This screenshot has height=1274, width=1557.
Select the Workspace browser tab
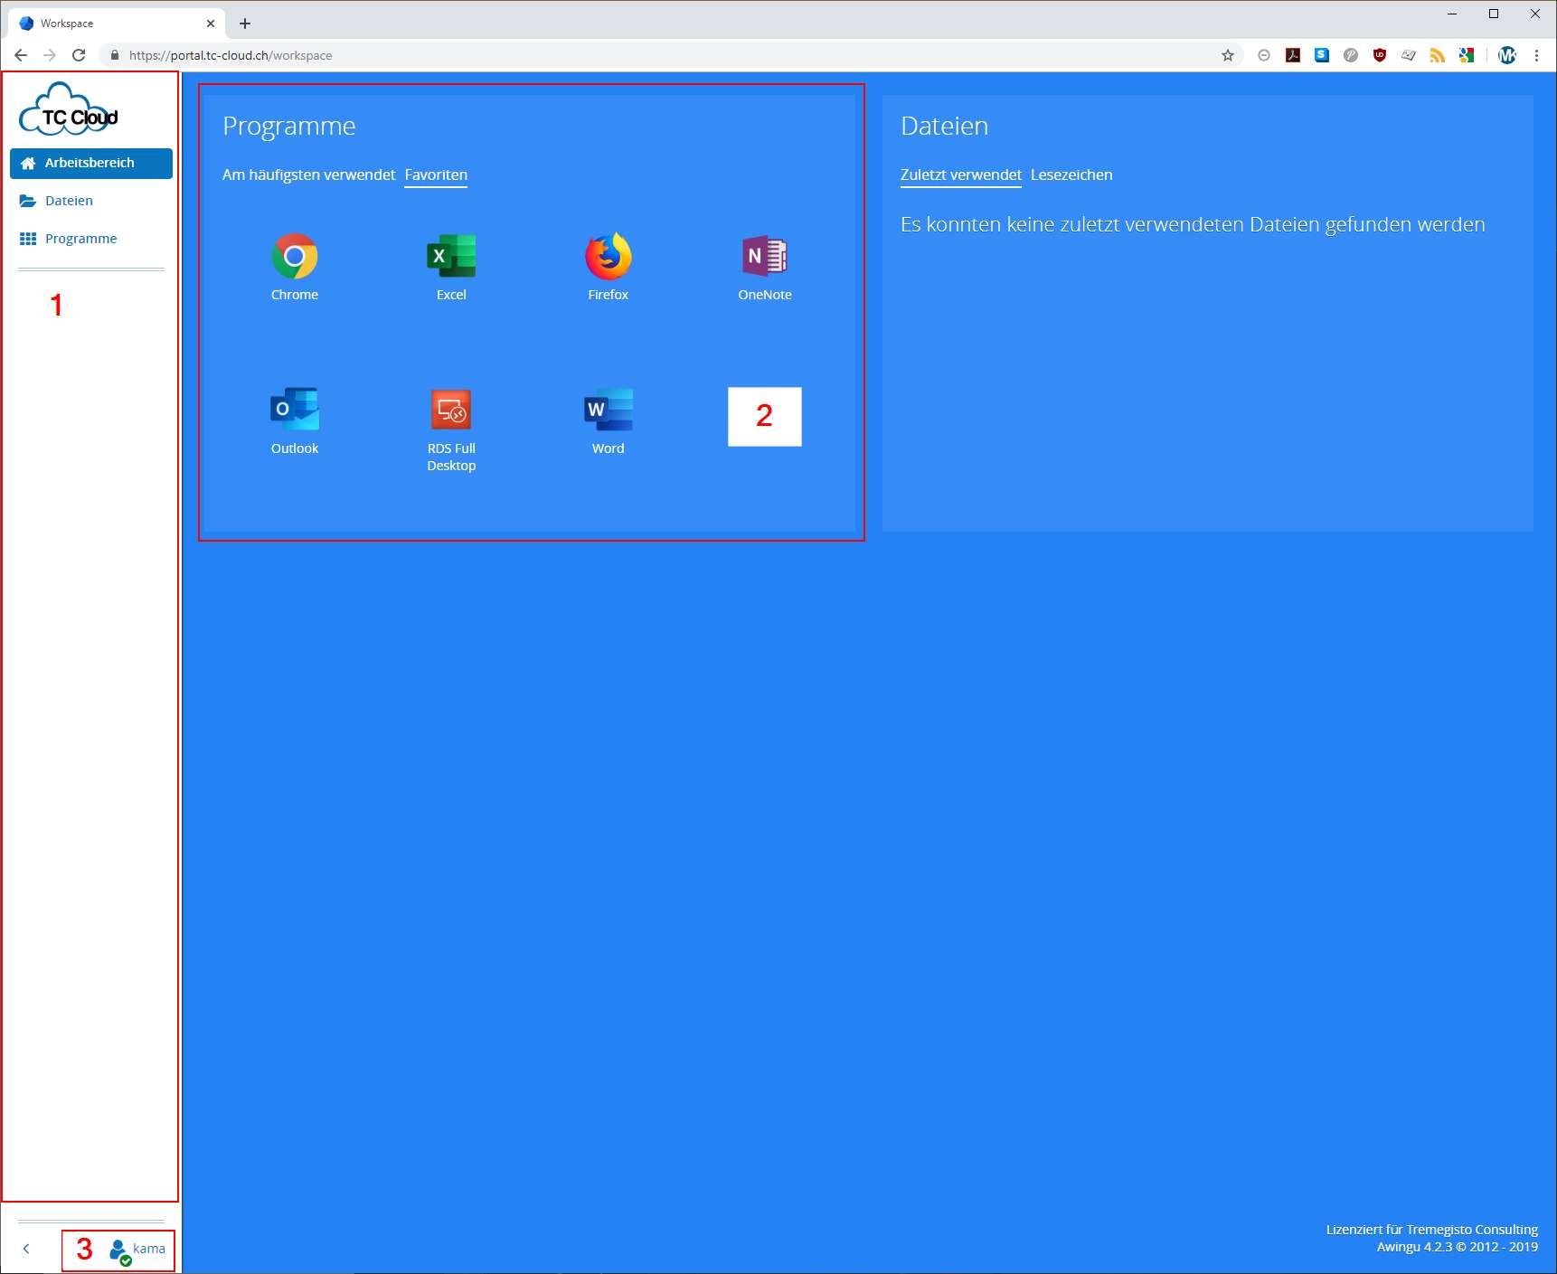coord(117,24)
